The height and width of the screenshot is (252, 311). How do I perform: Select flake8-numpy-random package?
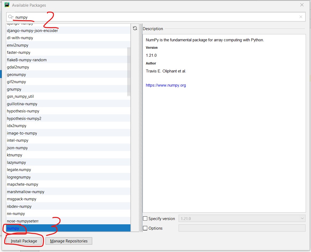point(68,60)
